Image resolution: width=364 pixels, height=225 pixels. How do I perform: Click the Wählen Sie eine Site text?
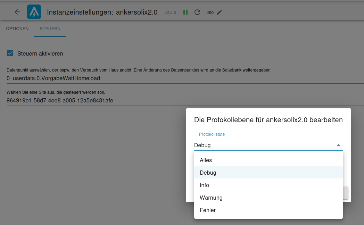coord(56,92)
